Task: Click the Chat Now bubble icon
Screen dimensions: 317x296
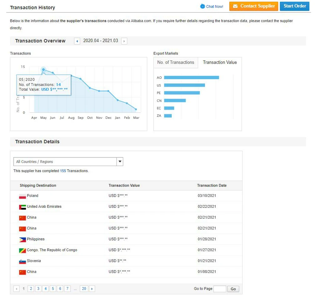Action: (x=203, y=6)
